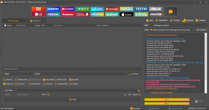Screen dimensions: 209x110
Task: Select the Huawei brand icon
Action: click(x=68, y=9)
